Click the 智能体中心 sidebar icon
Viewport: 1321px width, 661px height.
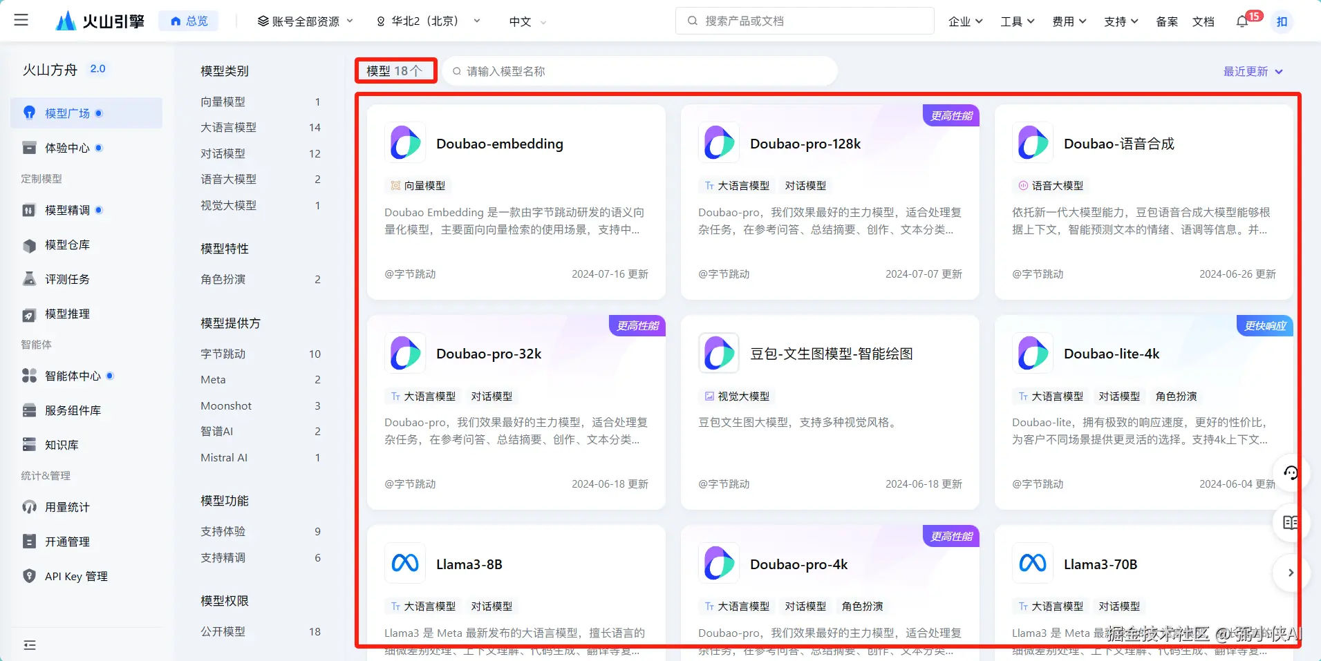tap(29, 376)
